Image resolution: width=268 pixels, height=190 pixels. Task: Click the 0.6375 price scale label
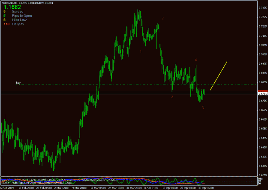pyautogui.click(x=263, y=157)
